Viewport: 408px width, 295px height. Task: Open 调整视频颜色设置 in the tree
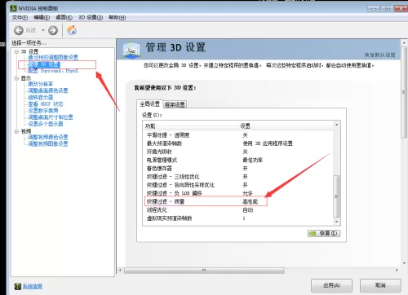(48, 137)
